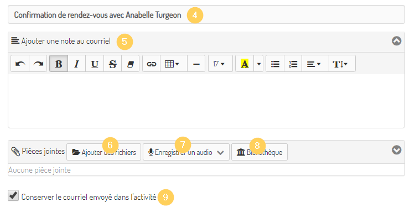
Task: Toggle bold formatting
Action: [x=59, y=64]
